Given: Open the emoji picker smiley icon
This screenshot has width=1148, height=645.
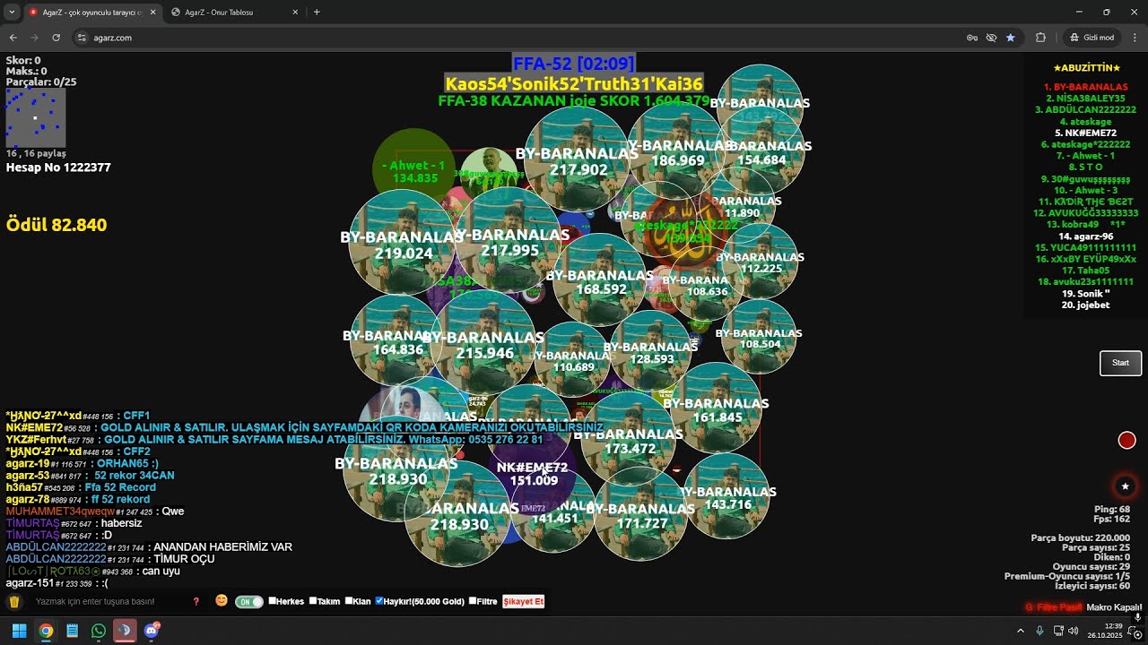Looking at the screenshot, I should 222,601.
